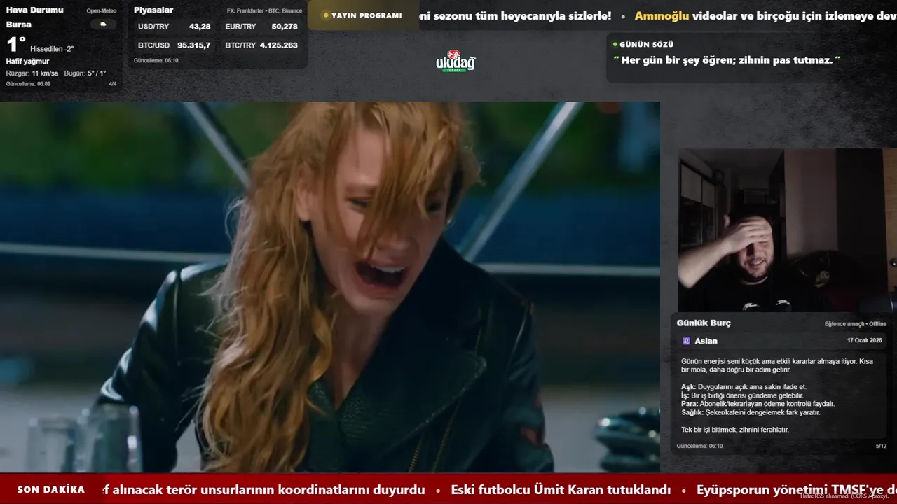Click the quote Her gün bir şey öğren
This screenshot has height=504, width=897.
[x=727, y=60]
